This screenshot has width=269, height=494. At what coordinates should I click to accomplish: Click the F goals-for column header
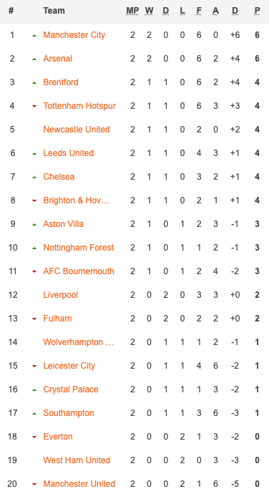pyautogui.click(x=199, y=11)
